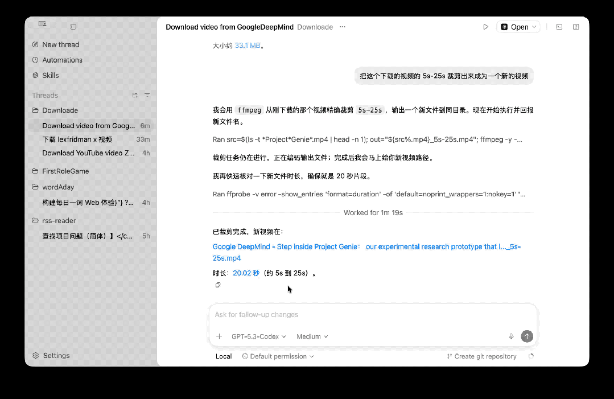
Task: Click the attach plus icon in the composer
Action: (x=219, y=336)
